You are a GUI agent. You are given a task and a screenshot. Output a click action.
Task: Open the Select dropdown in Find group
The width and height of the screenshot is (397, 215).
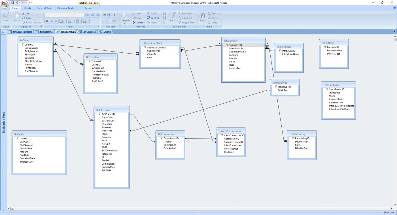coord(213,22)
